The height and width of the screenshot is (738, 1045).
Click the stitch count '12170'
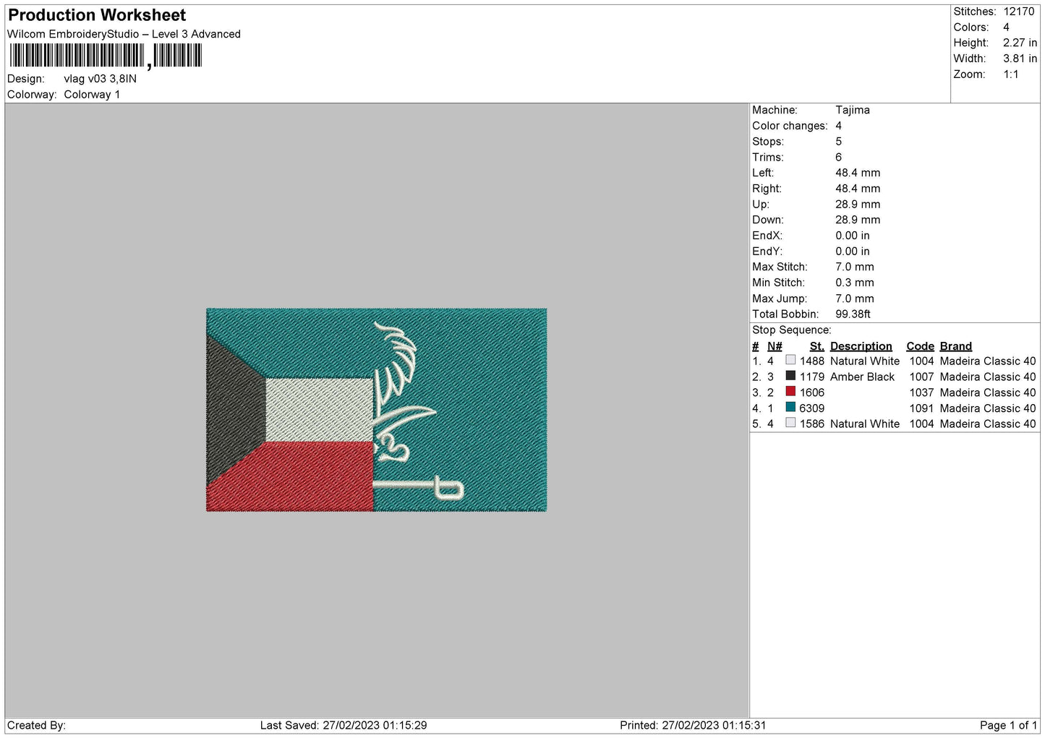point(1019,12)
